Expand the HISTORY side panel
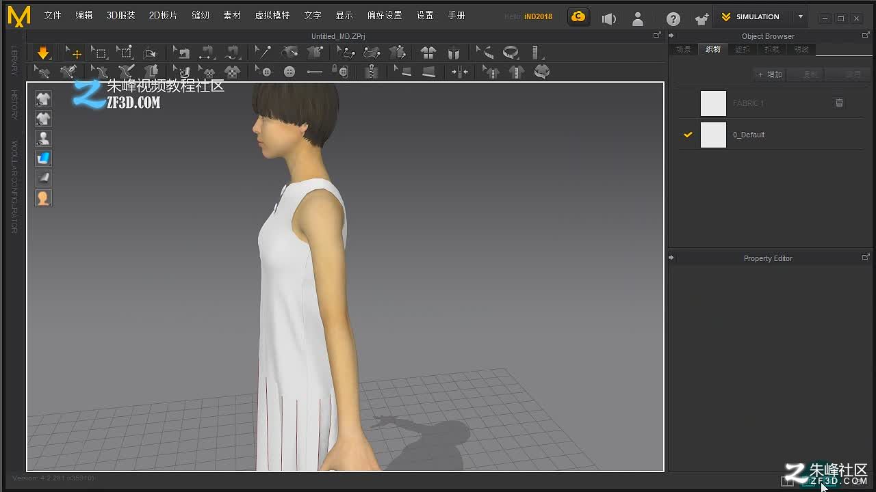This screenshot has height=492, width=876. pos(14,105)
